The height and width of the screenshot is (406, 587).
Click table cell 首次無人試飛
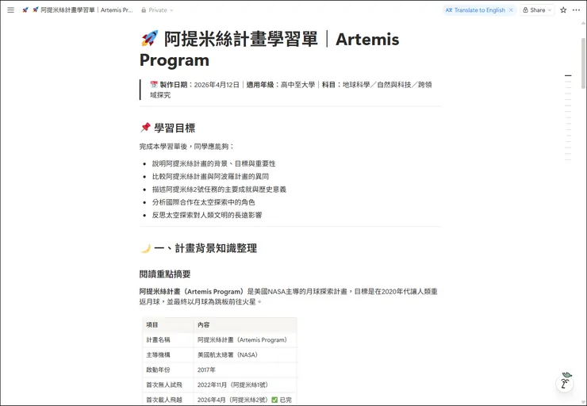168,385
